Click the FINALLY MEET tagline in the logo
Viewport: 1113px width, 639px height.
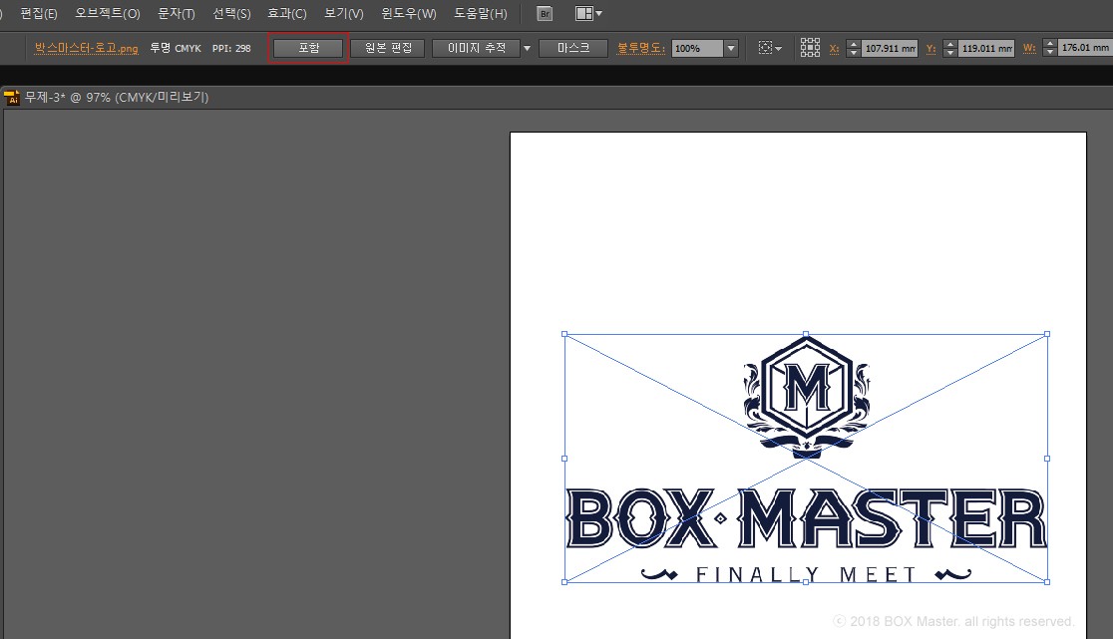[x=806, y=574]
